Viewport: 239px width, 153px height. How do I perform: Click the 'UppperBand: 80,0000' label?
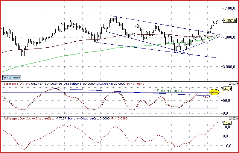coord(79,84)
